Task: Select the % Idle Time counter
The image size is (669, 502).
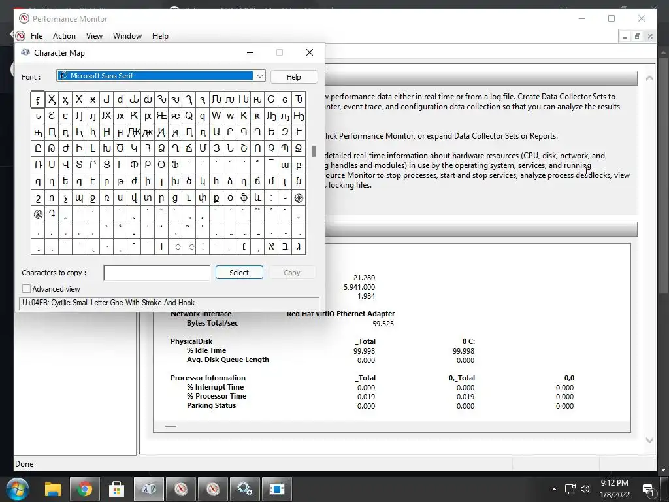Action: click(x=206, y=350)
